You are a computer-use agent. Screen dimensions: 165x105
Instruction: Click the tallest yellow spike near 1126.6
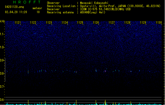pyautogui.click(x=105, y=102)
